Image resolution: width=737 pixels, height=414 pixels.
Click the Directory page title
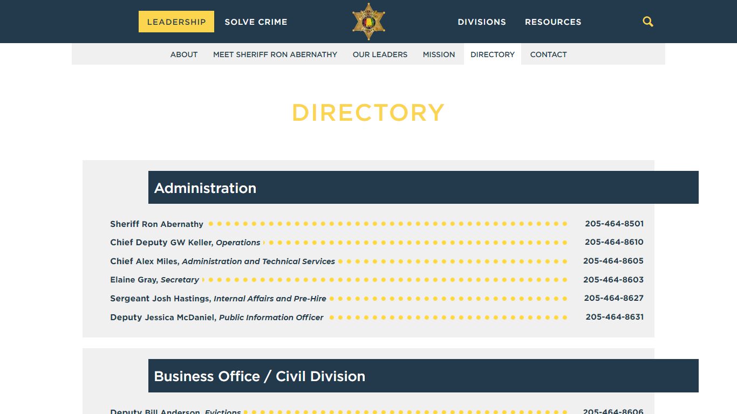pos(368,113)
